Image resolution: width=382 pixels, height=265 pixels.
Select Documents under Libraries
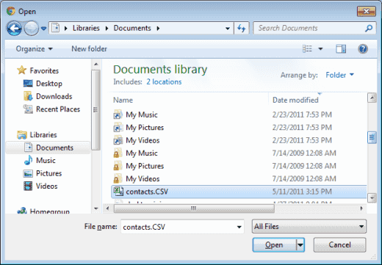click(x=54, y=148)
